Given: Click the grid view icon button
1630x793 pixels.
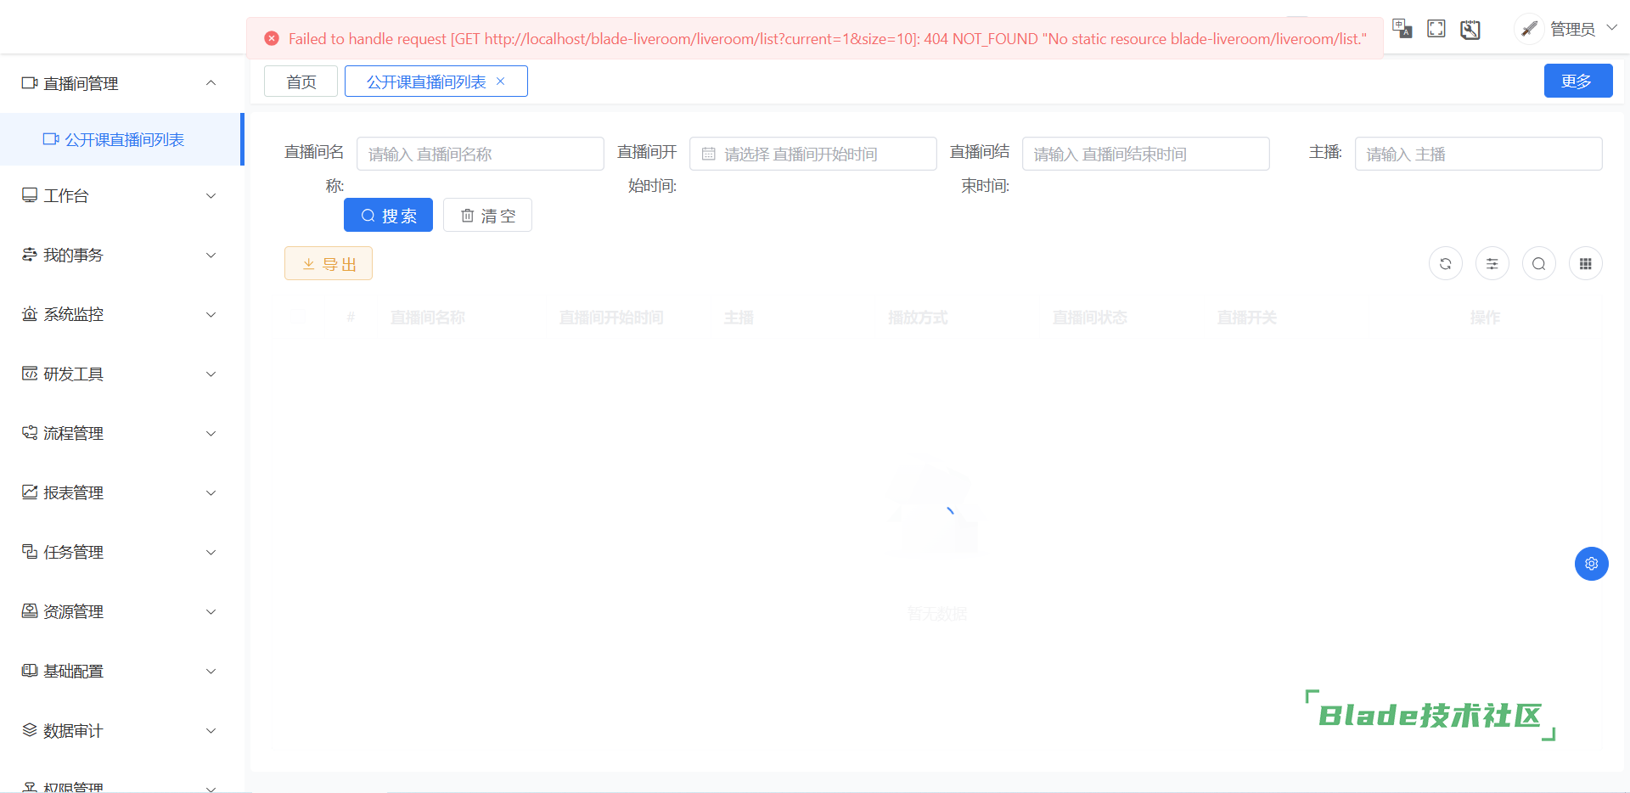Looking at the screenshot, I should pyautogui.click(x=1586, y=264).
